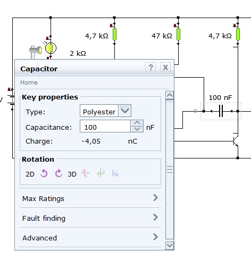251x259 pixels.
Task: Go to Home breadcrumb link
Action: (x=29, y=82)
